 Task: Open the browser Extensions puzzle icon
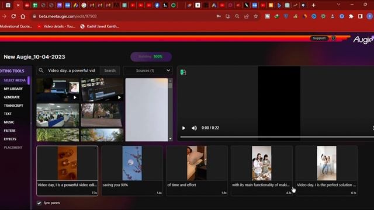pyautogui.click(x=351, y=16)
